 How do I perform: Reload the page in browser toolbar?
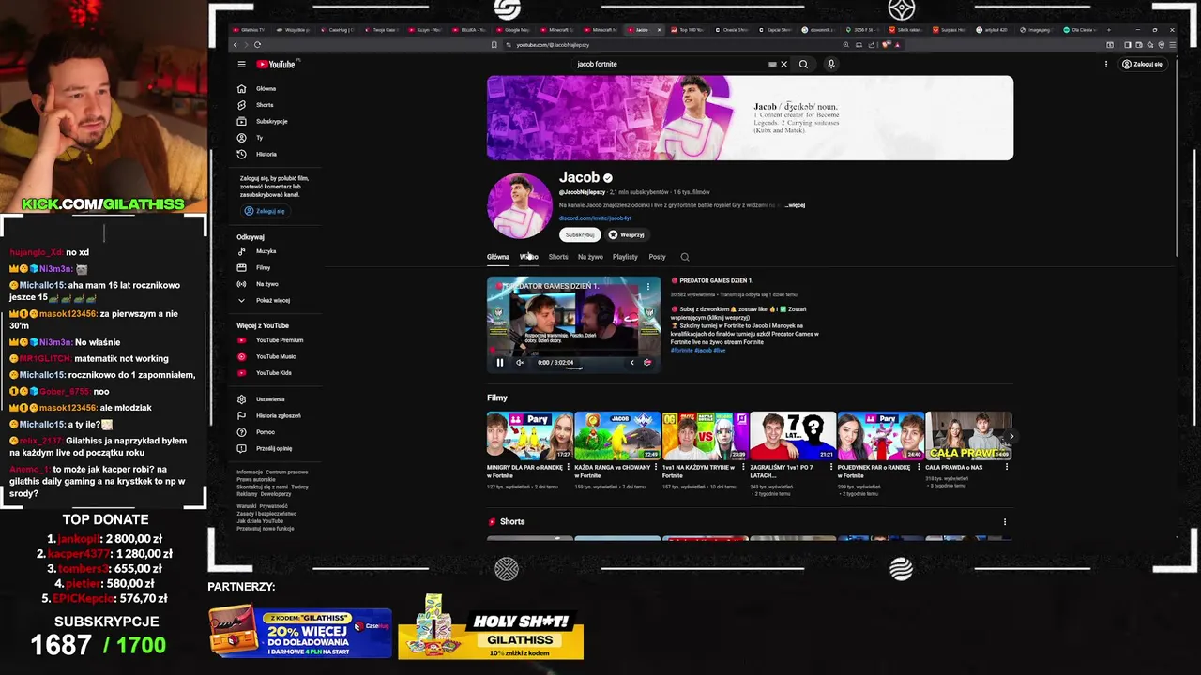point(257,44)
